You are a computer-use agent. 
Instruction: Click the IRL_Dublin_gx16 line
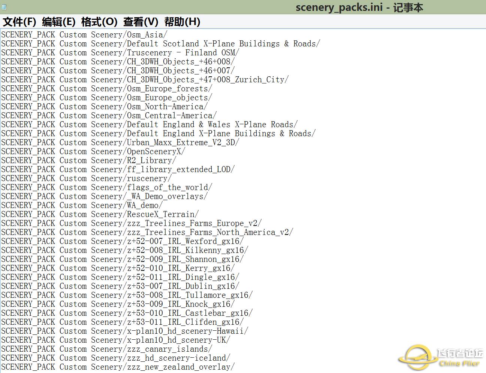click(120, 286)
